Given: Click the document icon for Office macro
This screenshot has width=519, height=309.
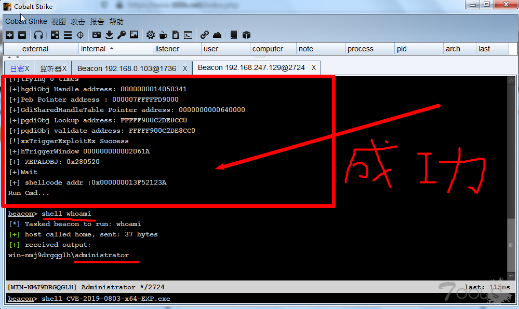Looking at the screenshot, I should (176, 35).
